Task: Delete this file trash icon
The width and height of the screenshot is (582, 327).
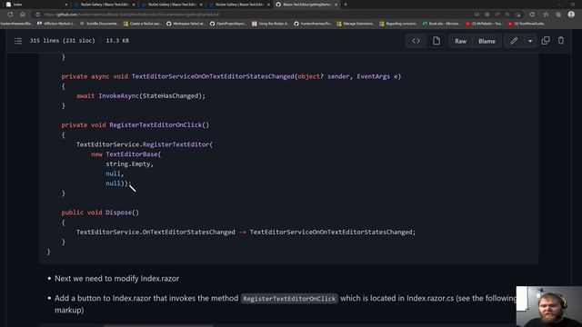Action: click(x=561, y=40)
